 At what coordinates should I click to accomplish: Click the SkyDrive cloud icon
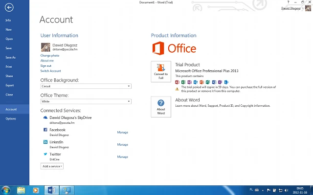pos(45,117)
